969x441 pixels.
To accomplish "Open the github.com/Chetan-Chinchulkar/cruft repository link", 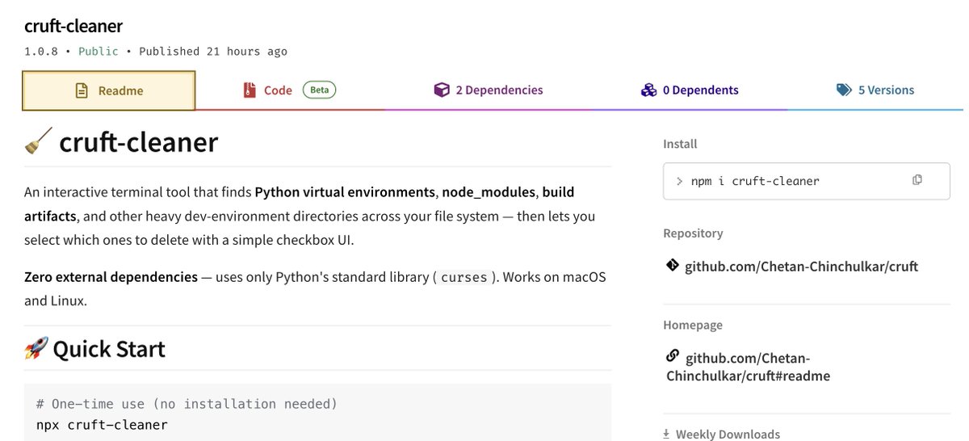I will [801, 267].
